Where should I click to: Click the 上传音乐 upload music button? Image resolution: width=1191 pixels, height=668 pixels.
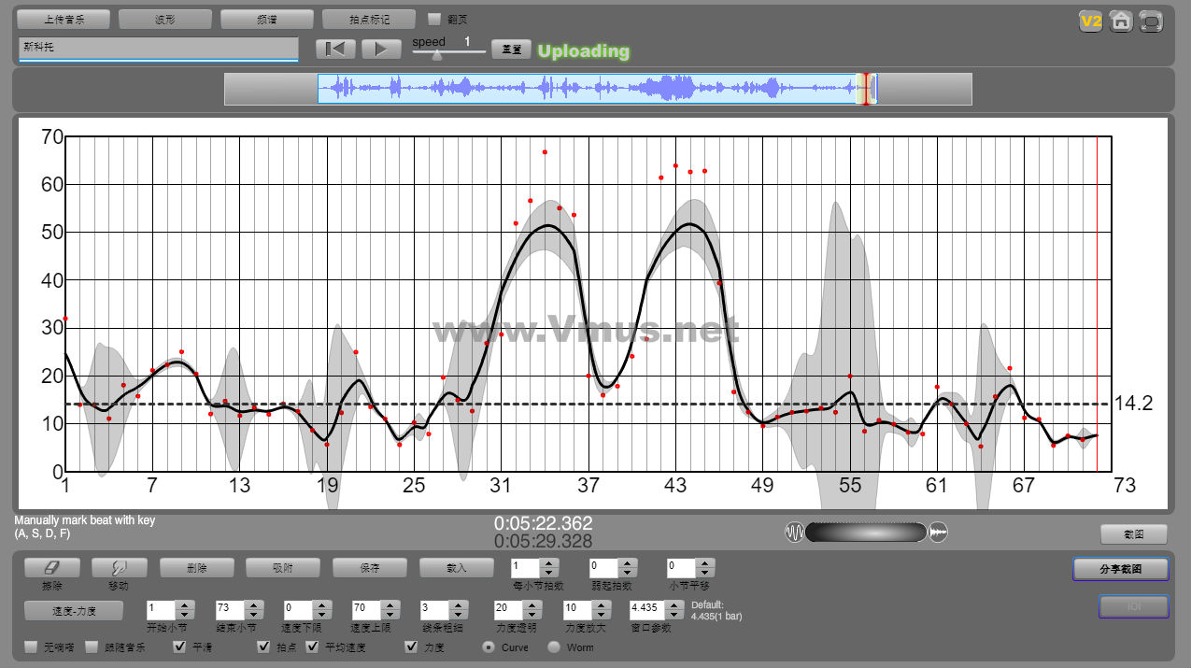click(x=64, y=19)
